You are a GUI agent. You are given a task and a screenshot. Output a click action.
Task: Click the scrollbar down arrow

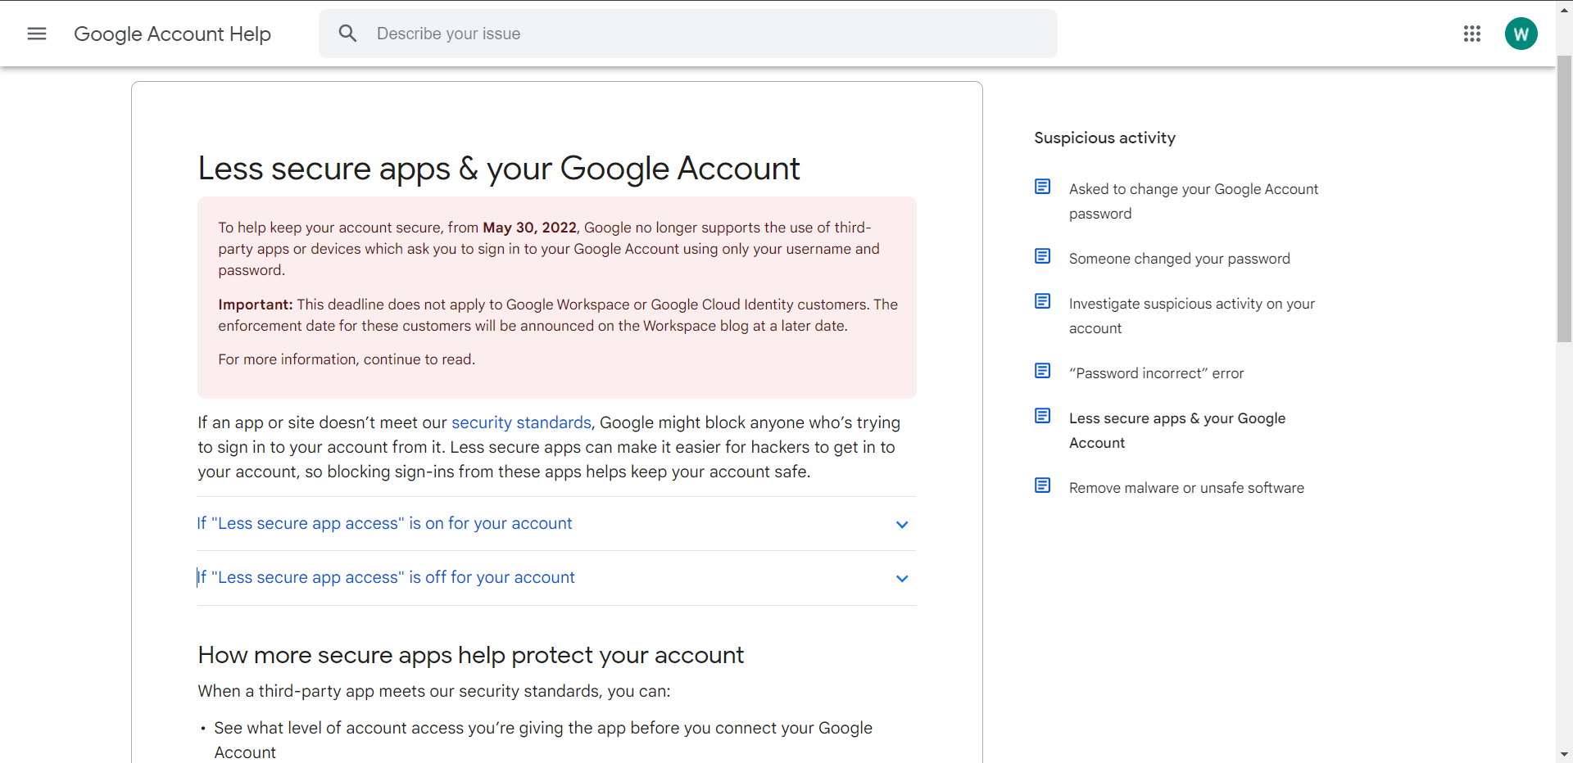(1564, 754)
